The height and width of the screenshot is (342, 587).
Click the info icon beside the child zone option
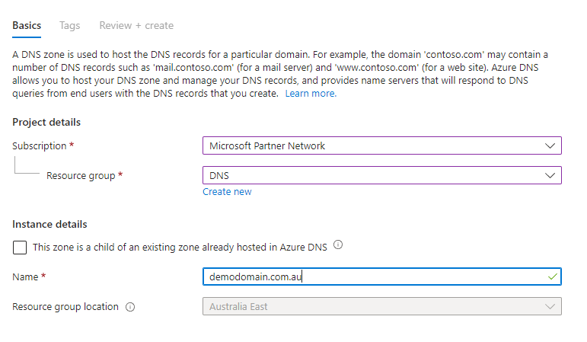(x=338, y=245)
